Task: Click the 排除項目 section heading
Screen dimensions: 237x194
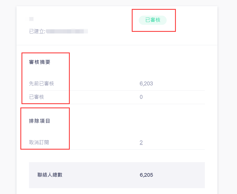Action: (40, 121)
